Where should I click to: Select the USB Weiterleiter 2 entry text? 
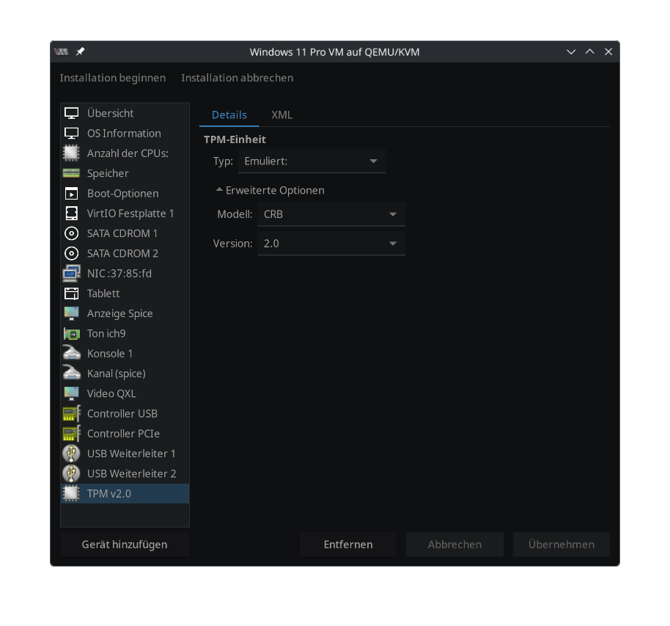132,474
